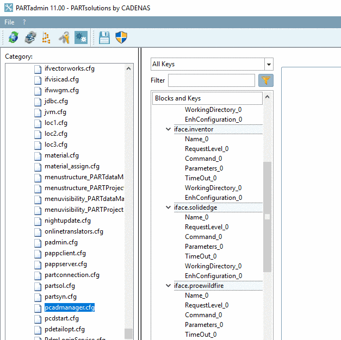This screenshot has height=340, width=341.
Task: Select RequestLevel_0 under iface.solidedge
Action: point(206,227)
